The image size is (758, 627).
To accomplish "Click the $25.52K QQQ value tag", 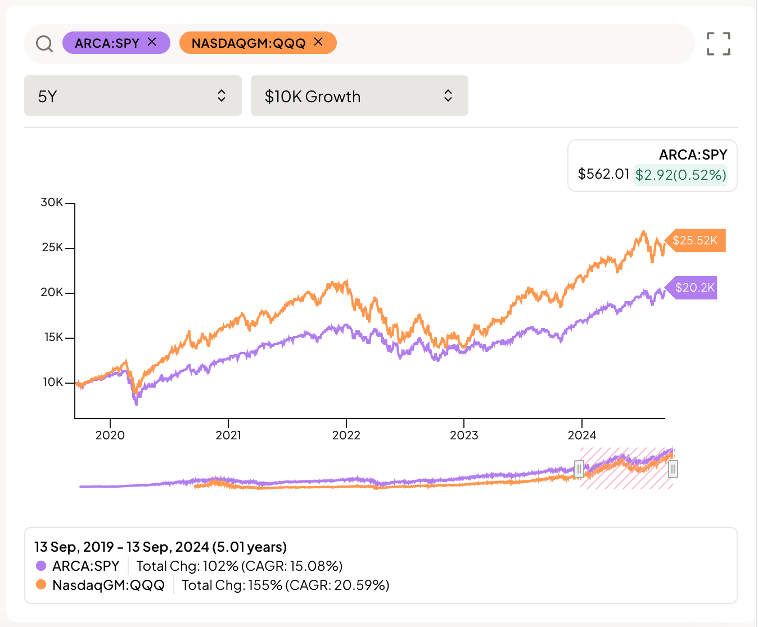I will (x=695, y=240).
